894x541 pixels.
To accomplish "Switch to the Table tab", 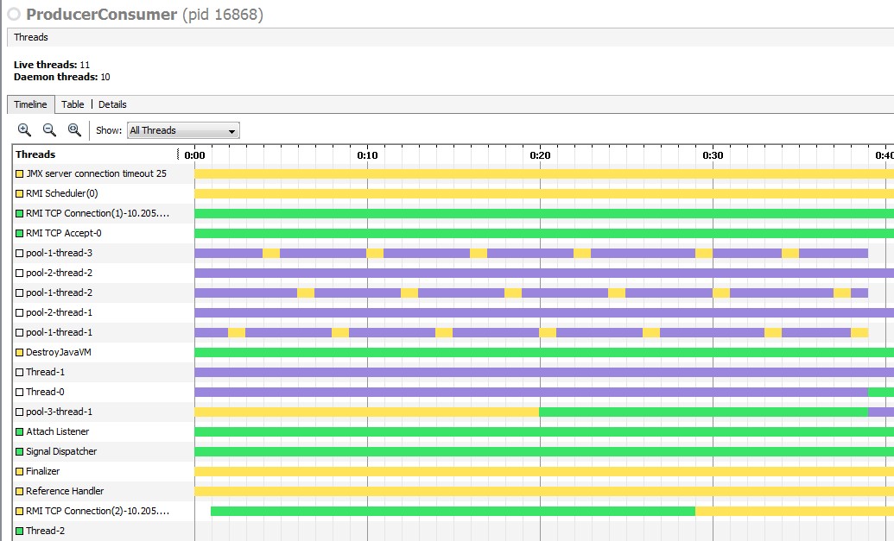I will click(73, 104).
